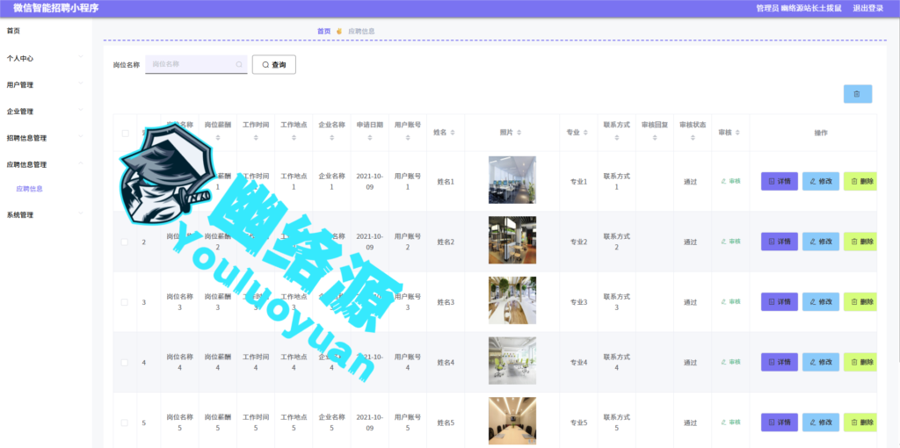Screen dimensions: 900x448
Task: Click 审核 edit link for 姓名1 row
Action: (730, 181)
